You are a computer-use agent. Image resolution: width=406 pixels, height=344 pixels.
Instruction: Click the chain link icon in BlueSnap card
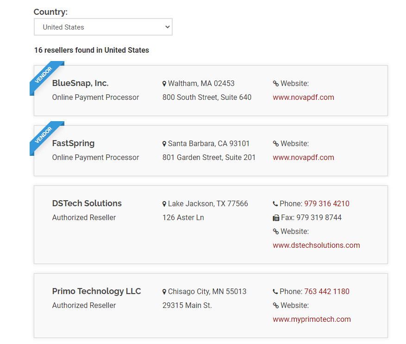point(276,84)
